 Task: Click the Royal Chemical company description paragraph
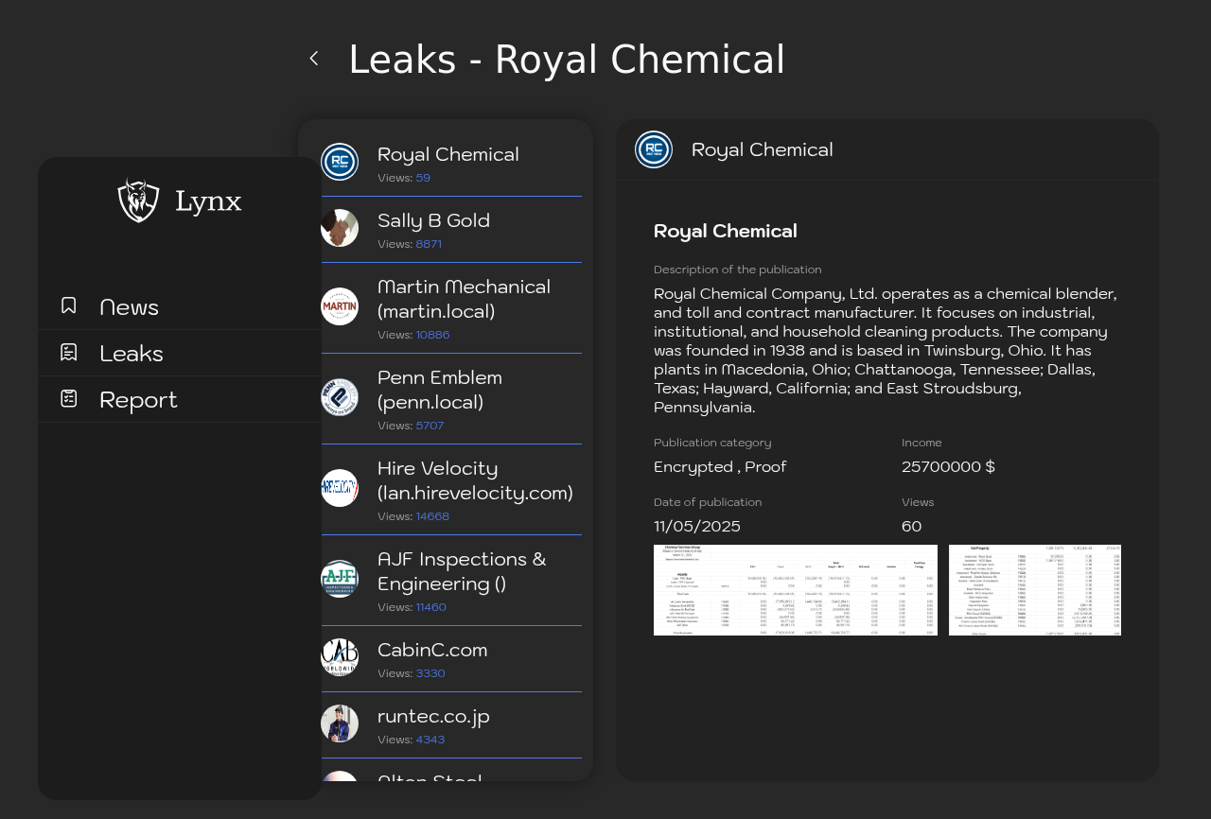(x=886, y=350)
